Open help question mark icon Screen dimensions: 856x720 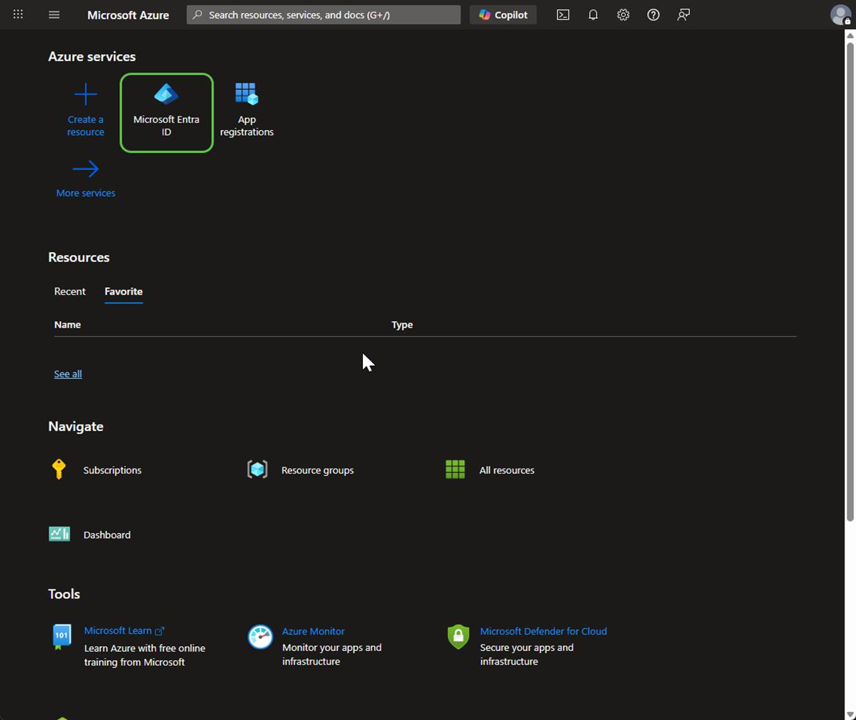(x=653, y=15)
